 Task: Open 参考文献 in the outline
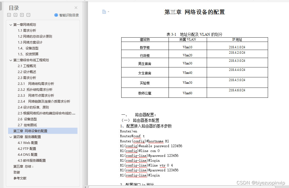(20, 178)
